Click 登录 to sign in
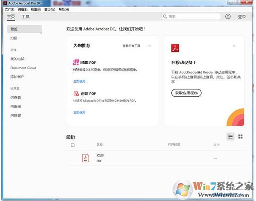 click(242, 16)
